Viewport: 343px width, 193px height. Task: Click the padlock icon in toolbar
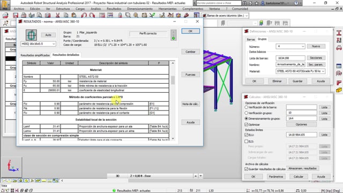120,15
